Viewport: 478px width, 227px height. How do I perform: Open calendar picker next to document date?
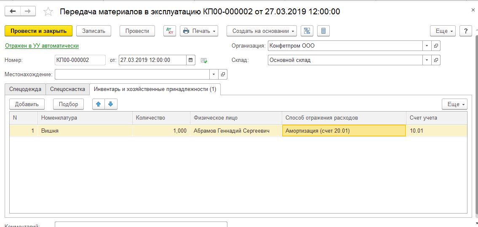[191, 60]
